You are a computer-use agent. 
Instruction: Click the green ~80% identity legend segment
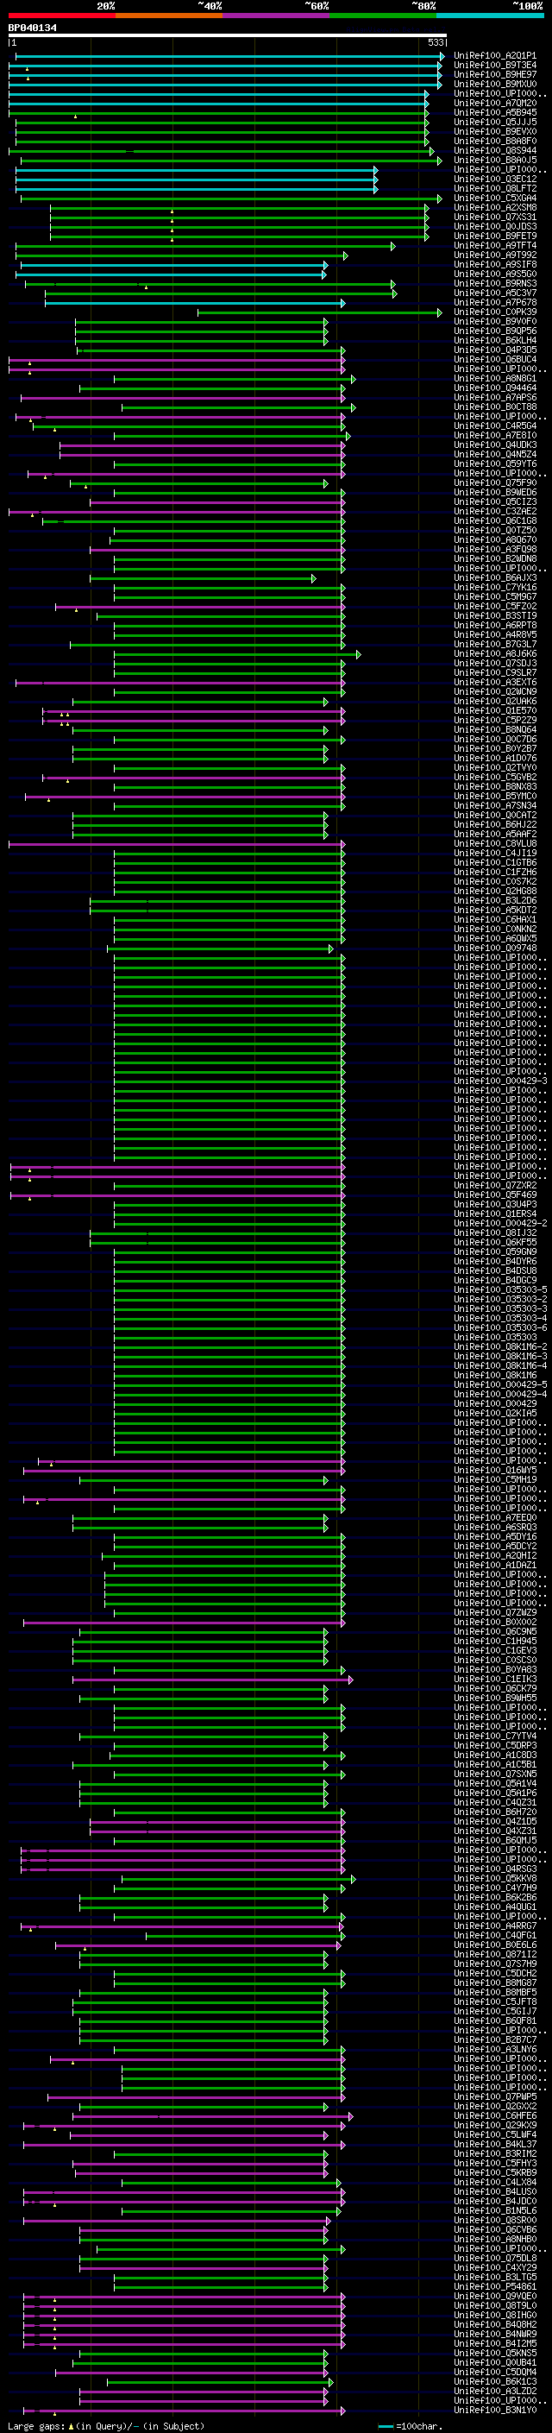coord(383,16)
